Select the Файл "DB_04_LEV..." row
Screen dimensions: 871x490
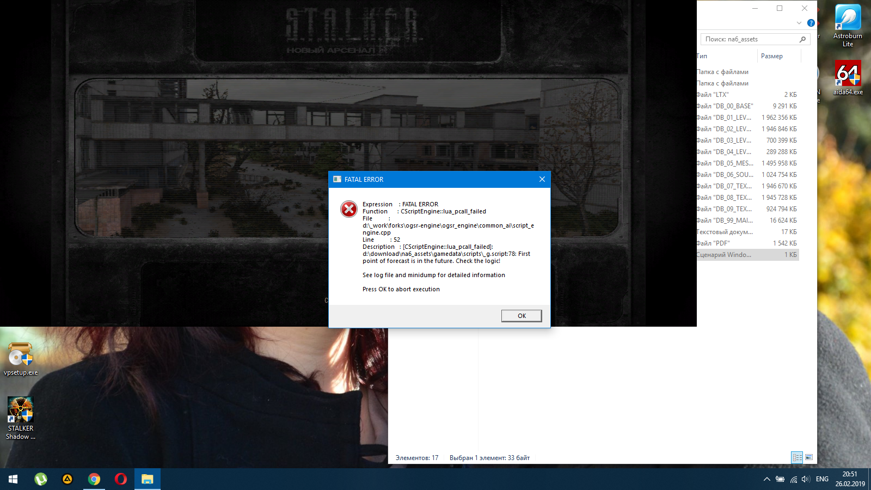pyautogui.click(x=747, y=152)
